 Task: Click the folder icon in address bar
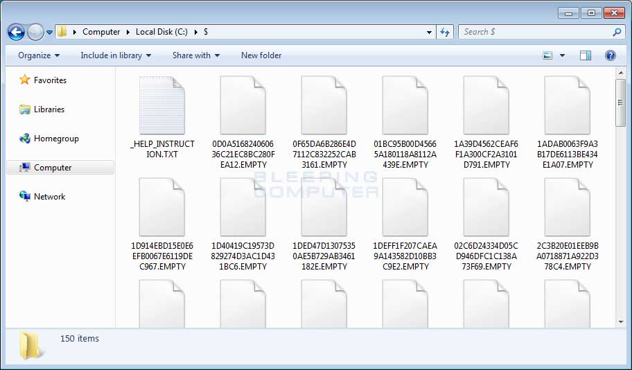point(62,31)
